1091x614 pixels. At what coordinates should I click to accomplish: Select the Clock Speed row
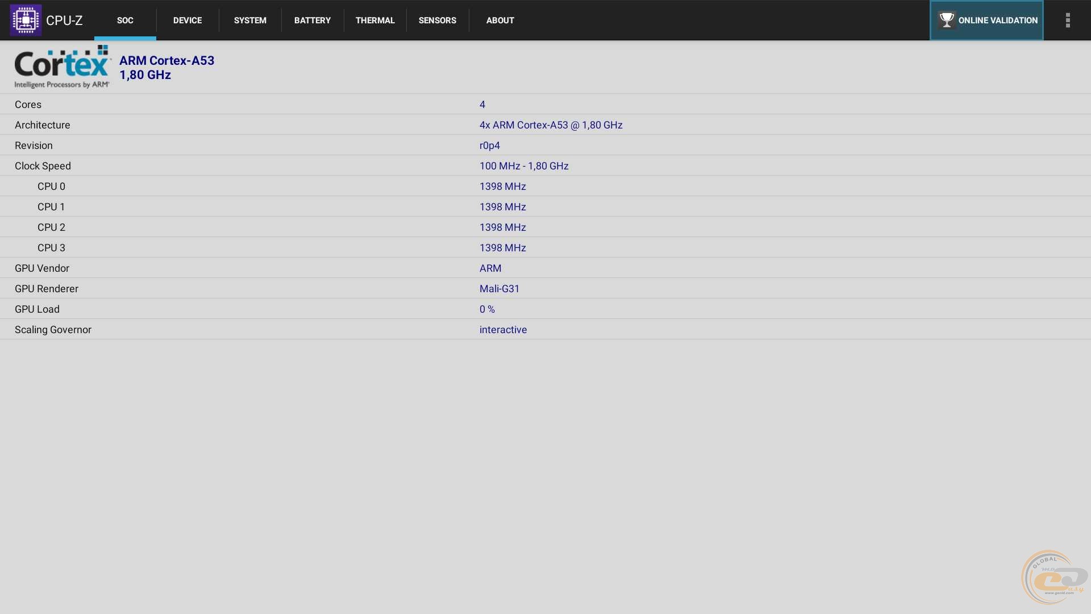tap(545, 166)
